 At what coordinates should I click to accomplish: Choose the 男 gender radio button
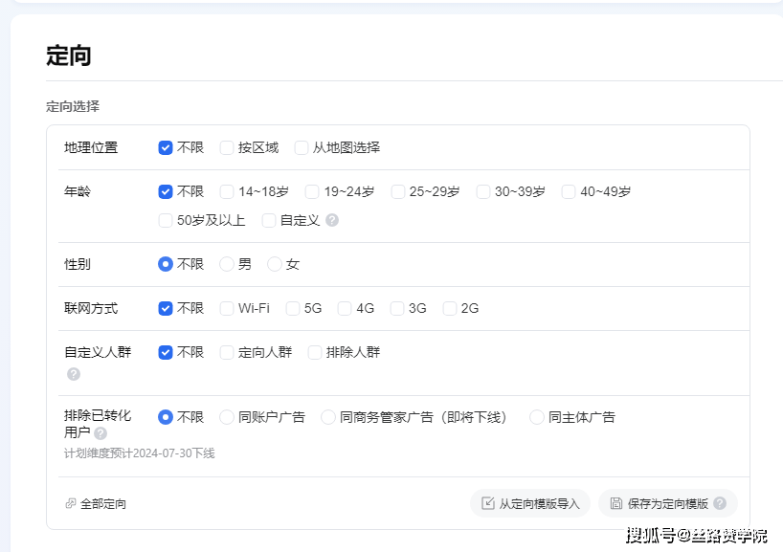pyautogui.click(x=227, y=264)
